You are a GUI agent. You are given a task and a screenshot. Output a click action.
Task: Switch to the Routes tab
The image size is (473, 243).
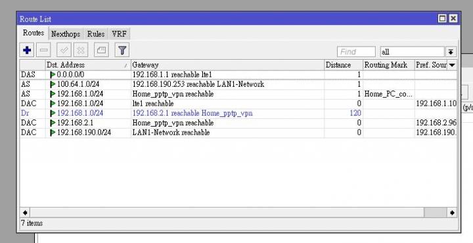pos(34,33)
